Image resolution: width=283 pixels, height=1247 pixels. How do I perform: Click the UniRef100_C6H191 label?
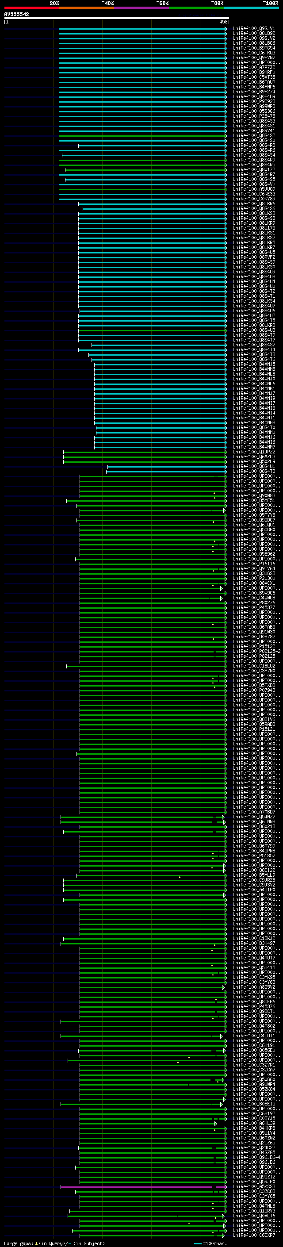253,1046
